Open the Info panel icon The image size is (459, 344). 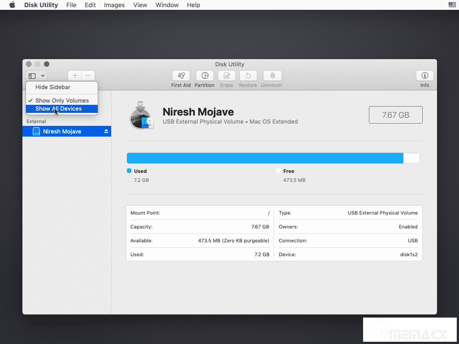point(424,76)
